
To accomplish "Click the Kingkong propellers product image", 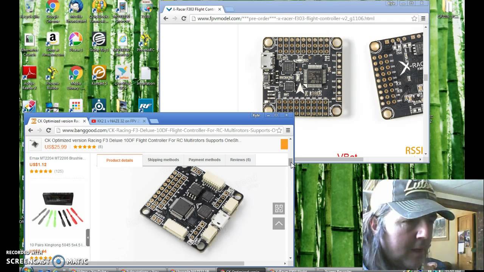I will tap(57, 210).
